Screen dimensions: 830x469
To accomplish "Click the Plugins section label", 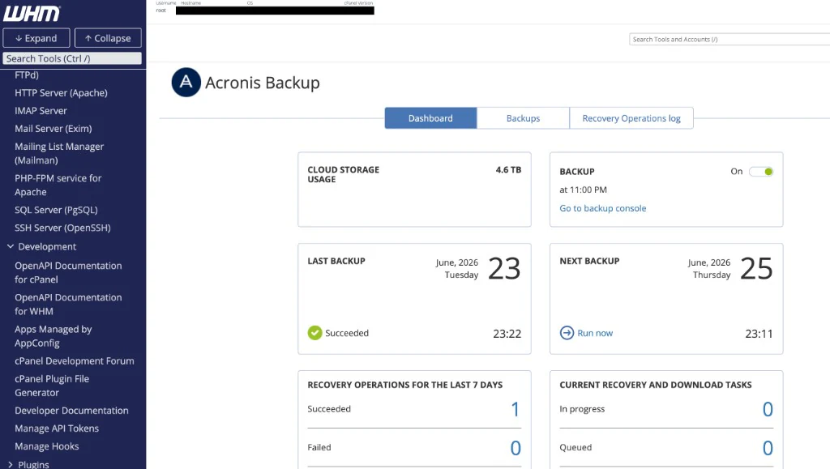I will pos(33,464).
